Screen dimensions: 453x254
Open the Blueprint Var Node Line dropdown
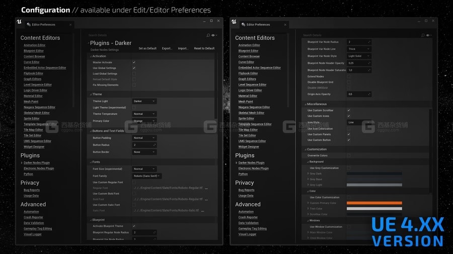(359, 49)
